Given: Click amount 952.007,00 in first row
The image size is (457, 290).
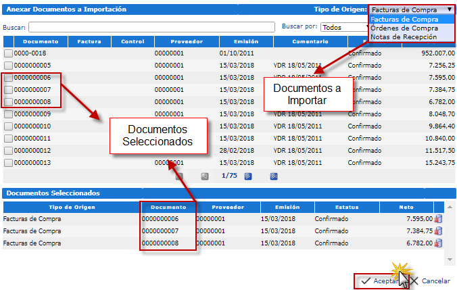Looking at the screenshot, I should click(x=438, y=53).
